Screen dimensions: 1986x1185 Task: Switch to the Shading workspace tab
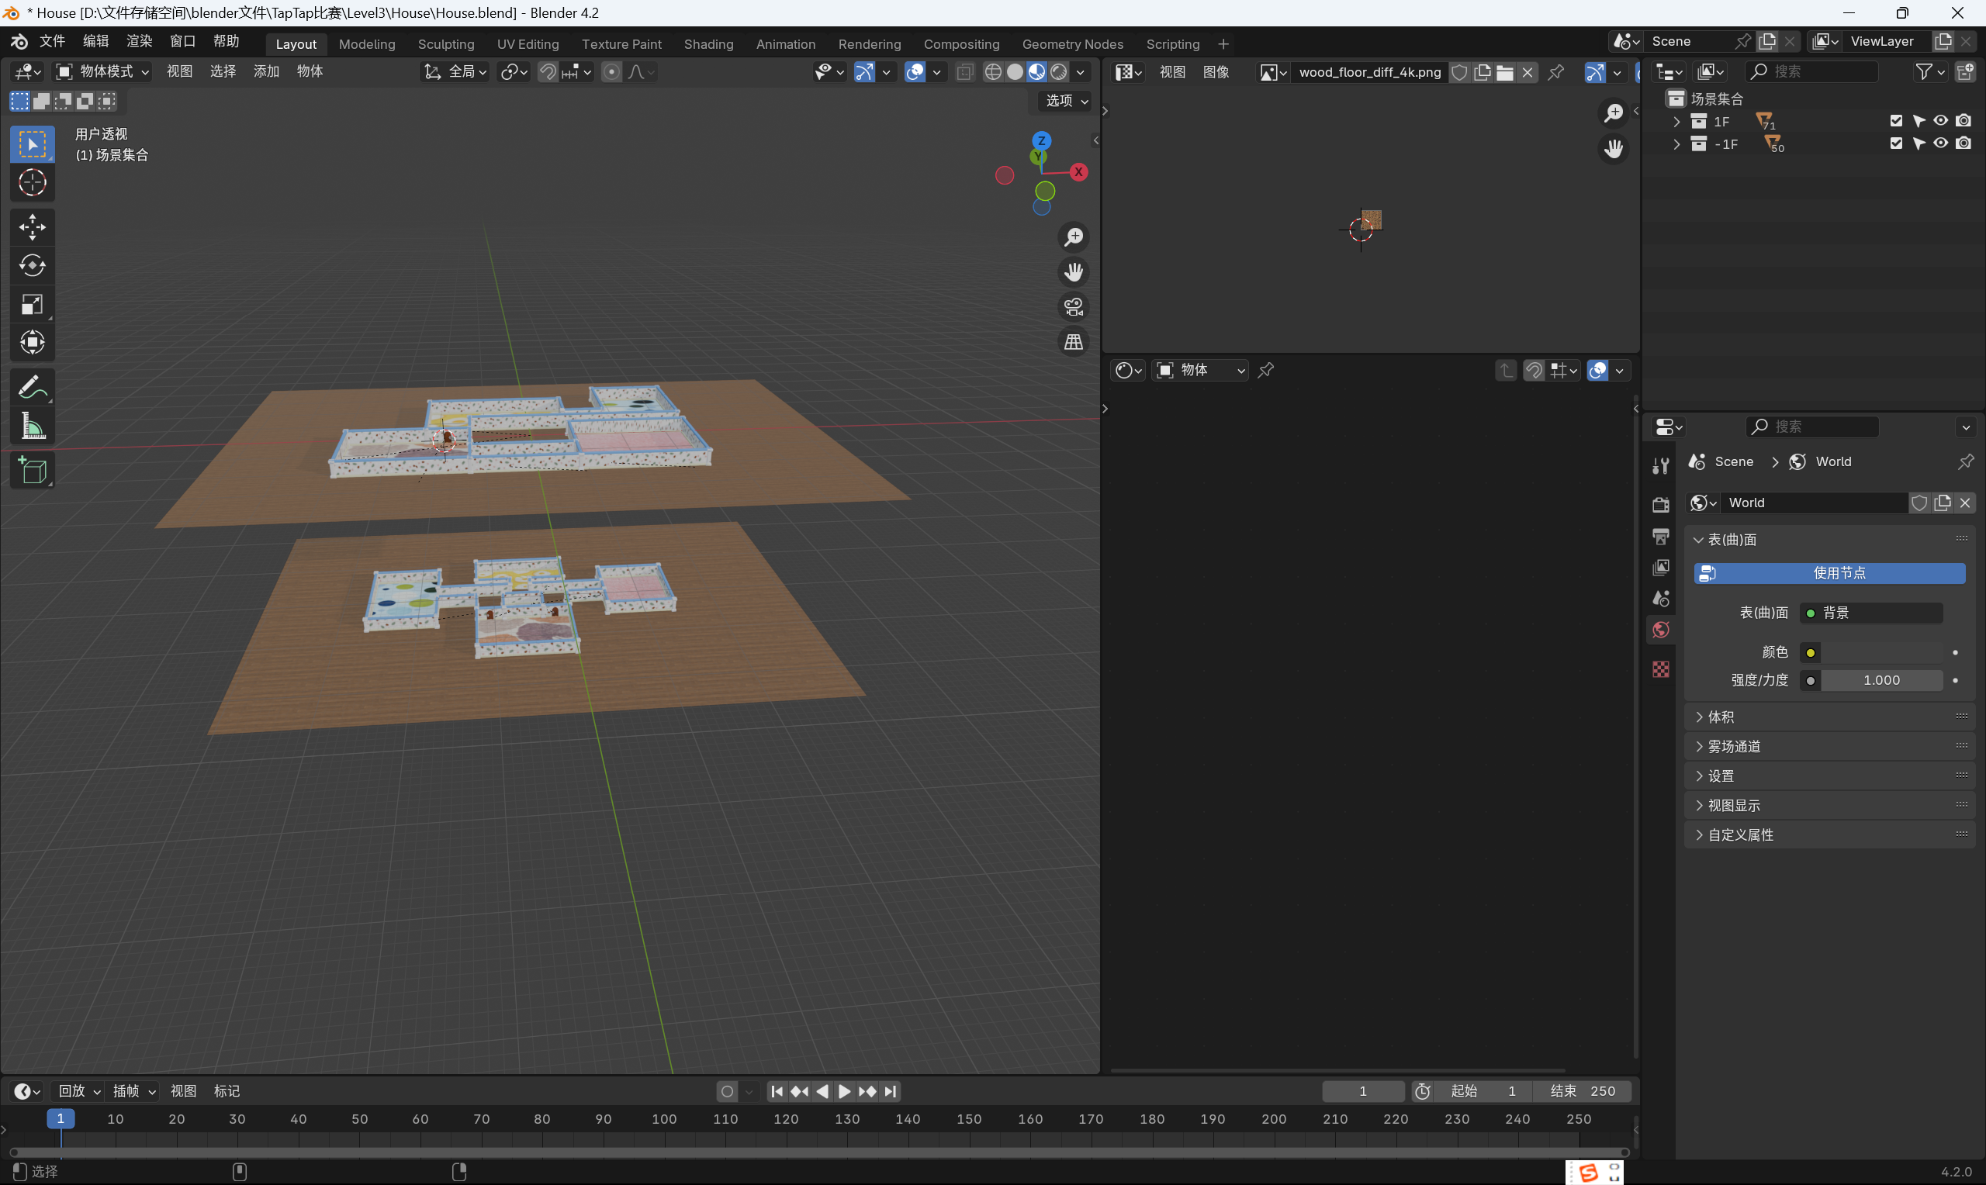click(708, 44)
